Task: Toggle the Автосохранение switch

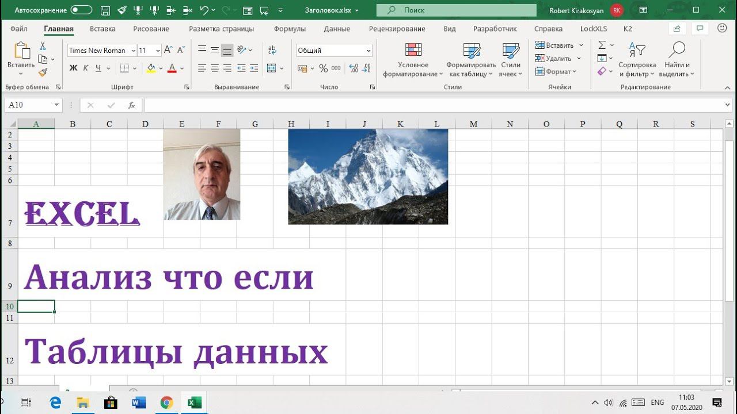Action: (81, 10)
